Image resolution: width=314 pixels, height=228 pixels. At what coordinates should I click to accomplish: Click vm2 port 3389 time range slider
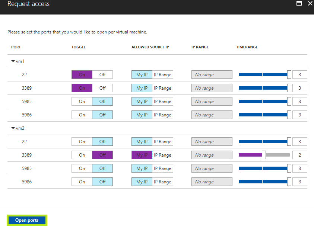pyautogui.click(x=264, y=155)
